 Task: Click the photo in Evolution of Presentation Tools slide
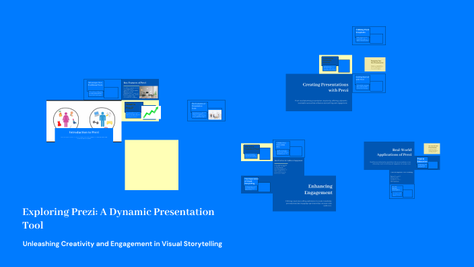click(x=215, y=115)
